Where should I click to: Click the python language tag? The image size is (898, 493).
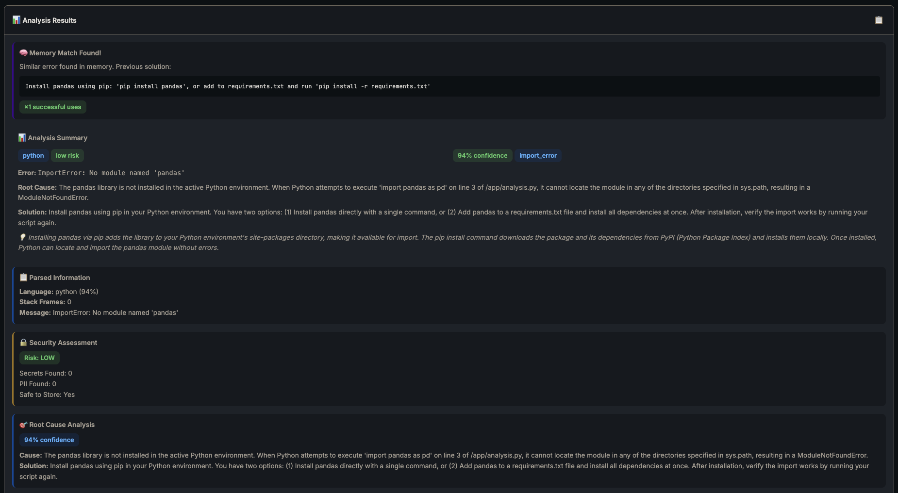tap(33, 156)
